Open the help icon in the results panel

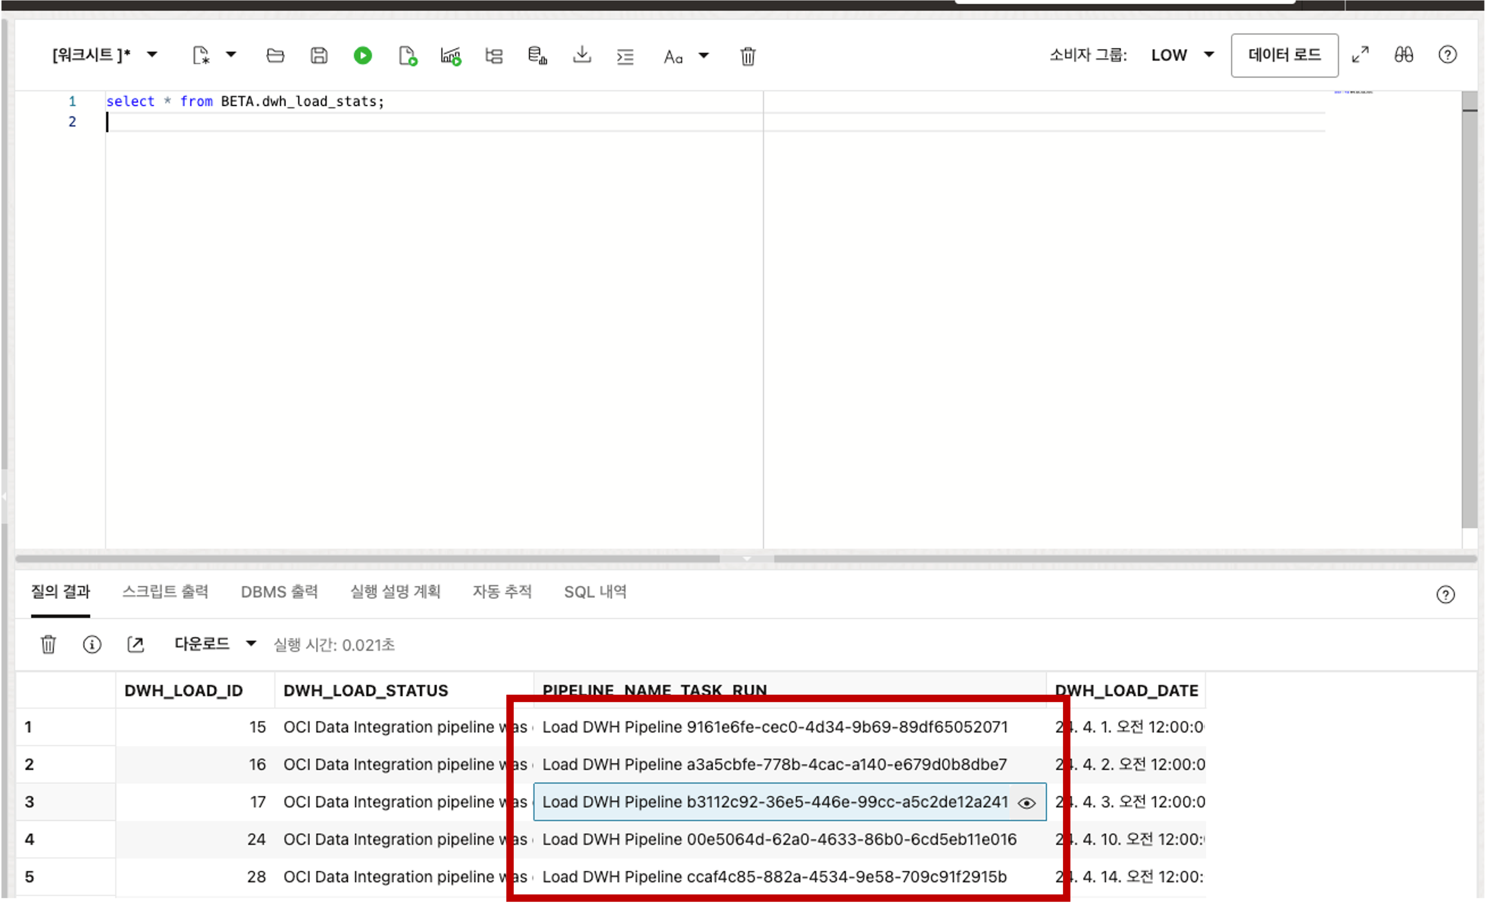point(1445,594)
